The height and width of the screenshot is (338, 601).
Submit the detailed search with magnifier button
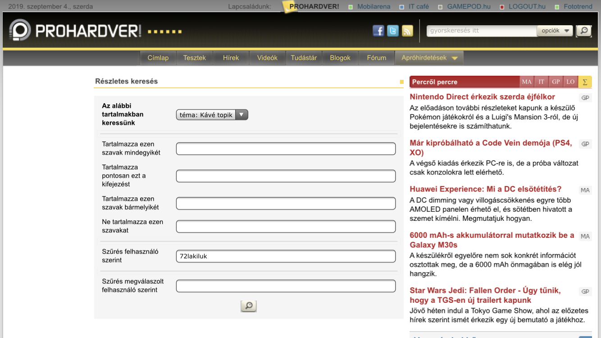pos(249,306)
